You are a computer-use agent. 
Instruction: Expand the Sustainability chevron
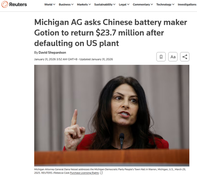click(x=114, y=4)
